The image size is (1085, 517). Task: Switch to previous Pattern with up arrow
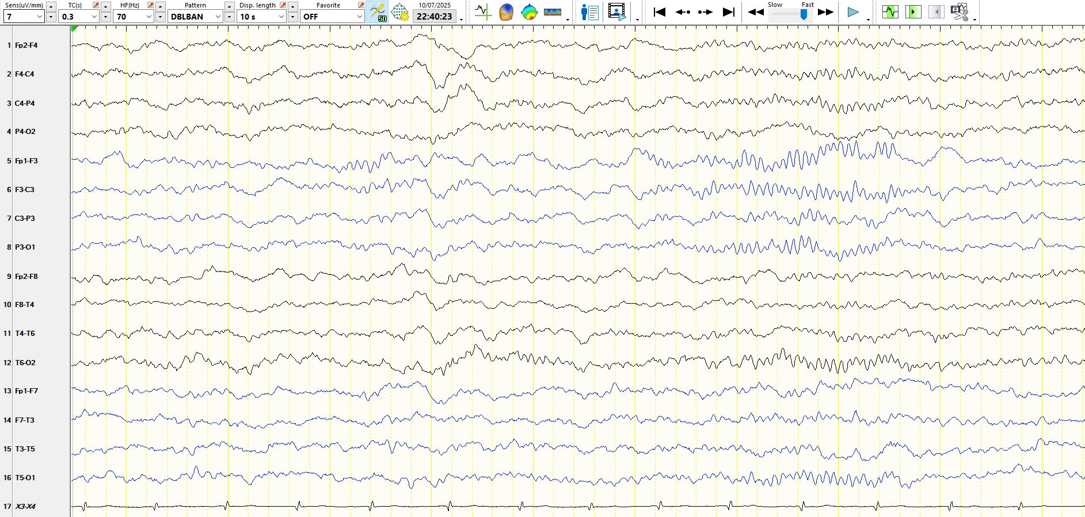click(x=230, y=6)
